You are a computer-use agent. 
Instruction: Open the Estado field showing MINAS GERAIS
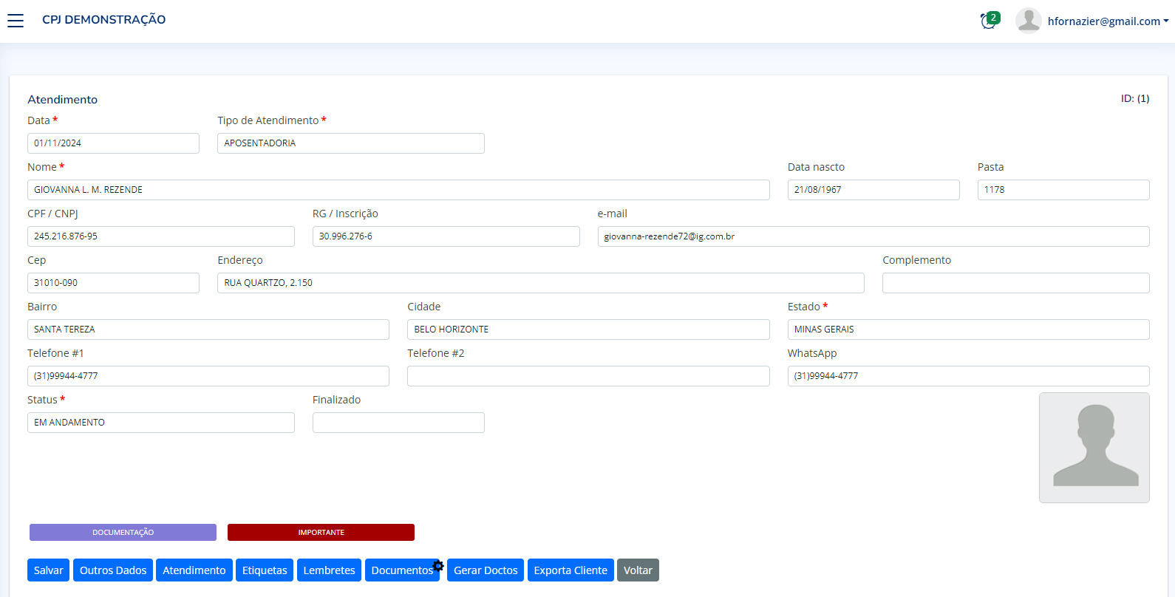[968, 330]
